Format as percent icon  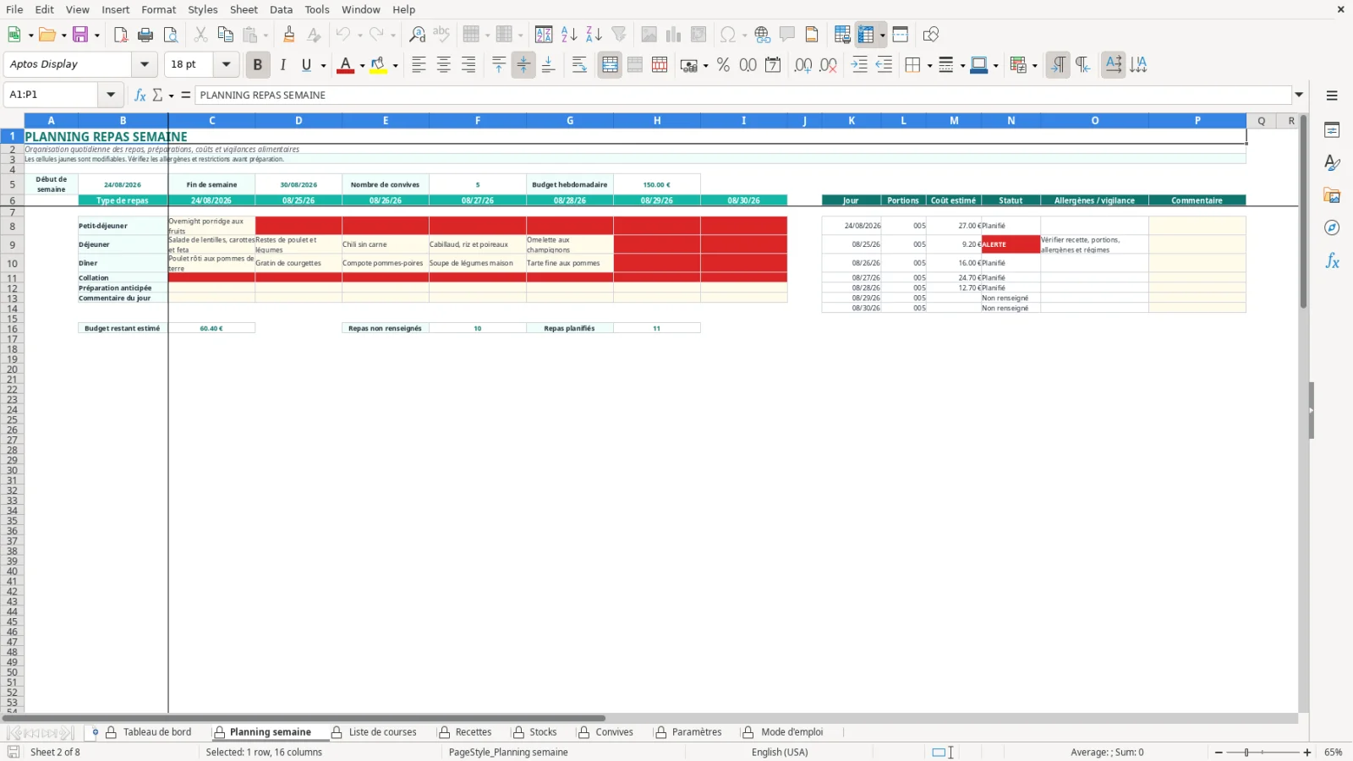pyautogui.click(x=723, y=65)
